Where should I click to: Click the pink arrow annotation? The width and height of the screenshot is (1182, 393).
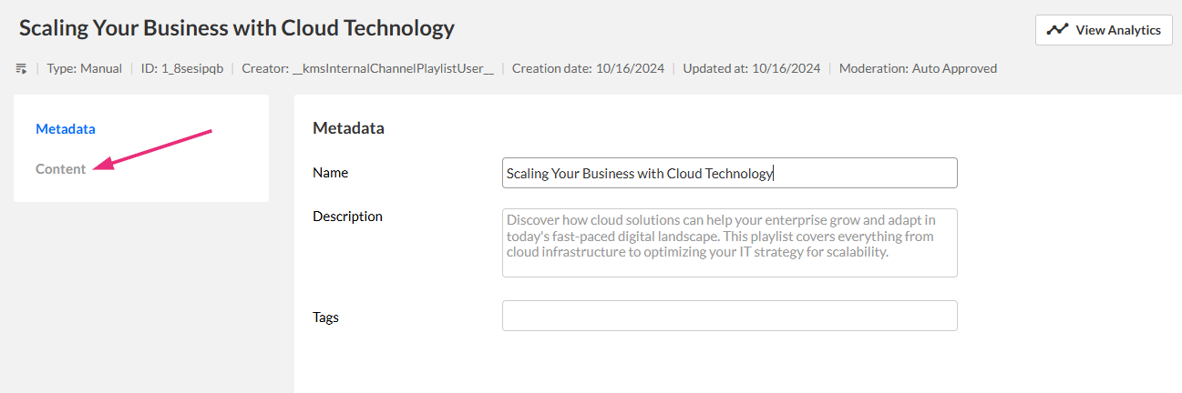(155, 149)
